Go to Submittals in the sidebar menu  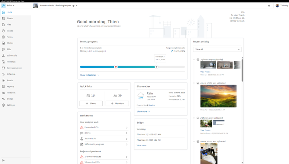[12, 55]
